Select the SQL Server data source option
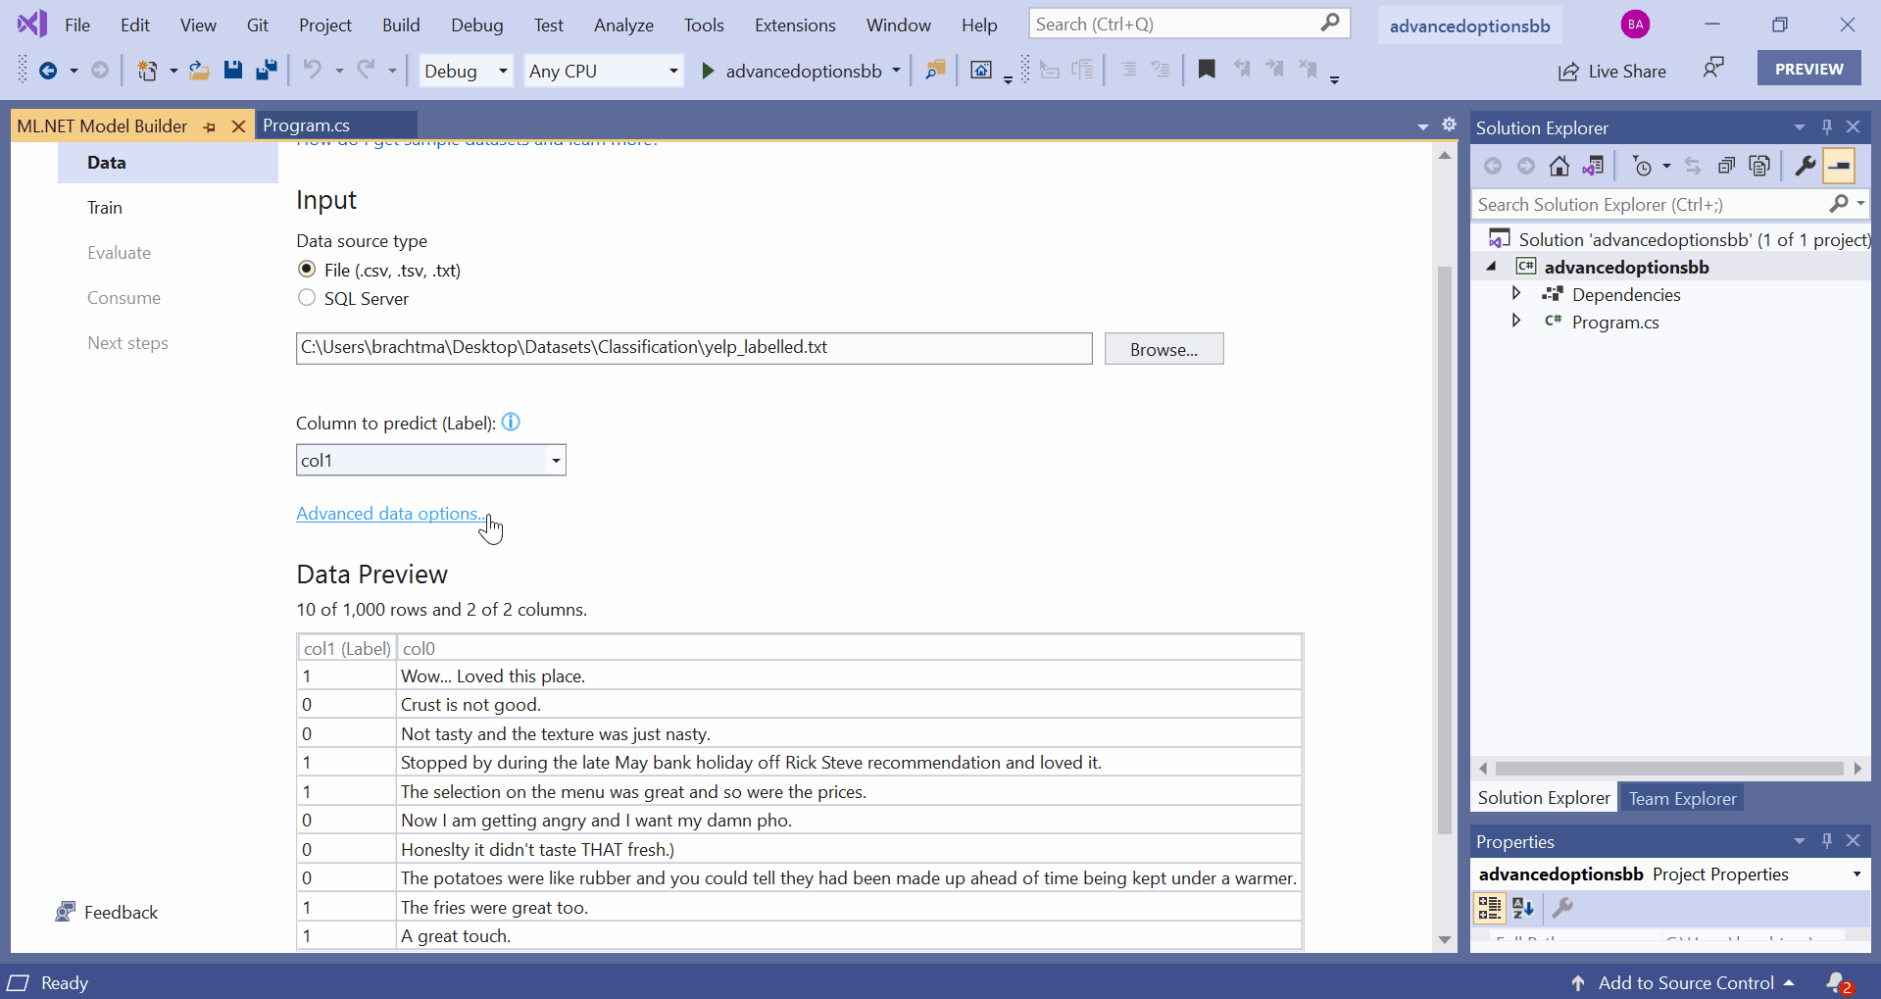Viewport: 1881px width, 999px height. 306,298
